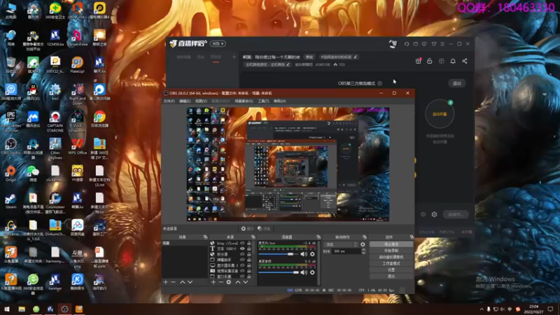Move selected source up in sources toolbar

point(238,282)
